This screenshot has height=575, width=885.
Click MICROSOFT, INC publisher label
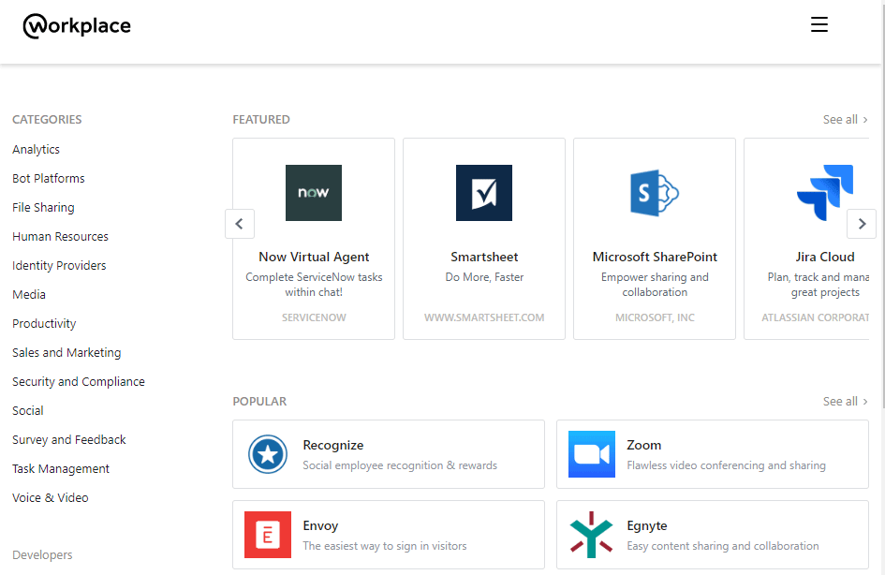[x=655, y=317]
